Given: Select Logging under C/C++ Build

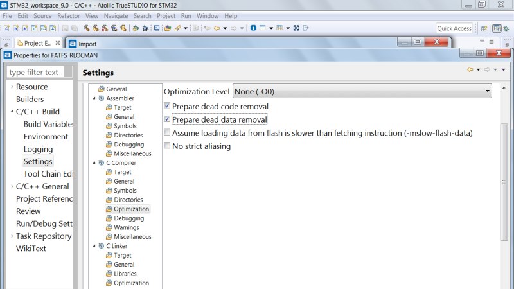Looking at the screenshot, I should tap(38, 149).
